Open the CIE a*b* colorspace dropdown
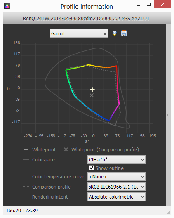Image resolution: width=174 pixels, height=218 pixels. (x=117, y=159)
